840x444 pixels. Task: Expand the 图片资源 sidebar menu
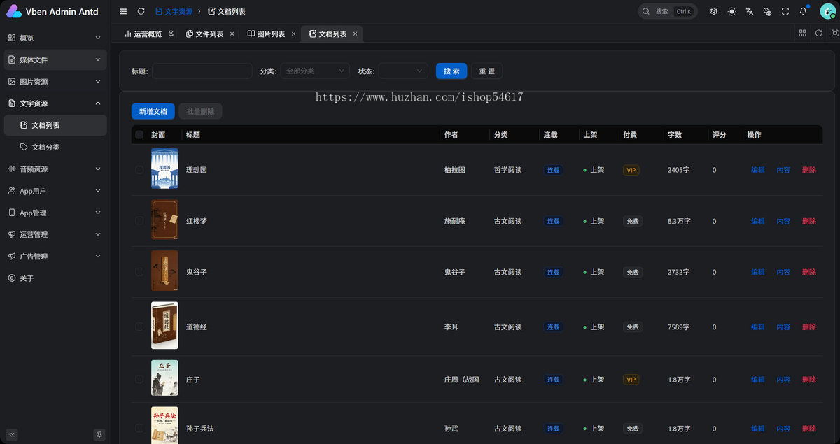[55, 82]
